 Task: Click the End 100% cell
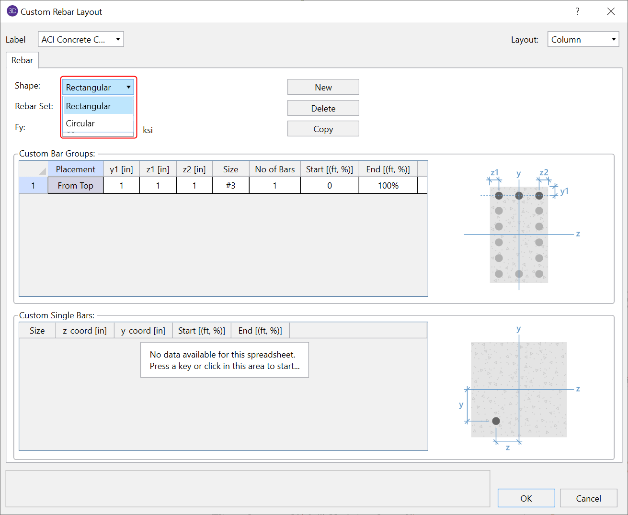(388, 186)
